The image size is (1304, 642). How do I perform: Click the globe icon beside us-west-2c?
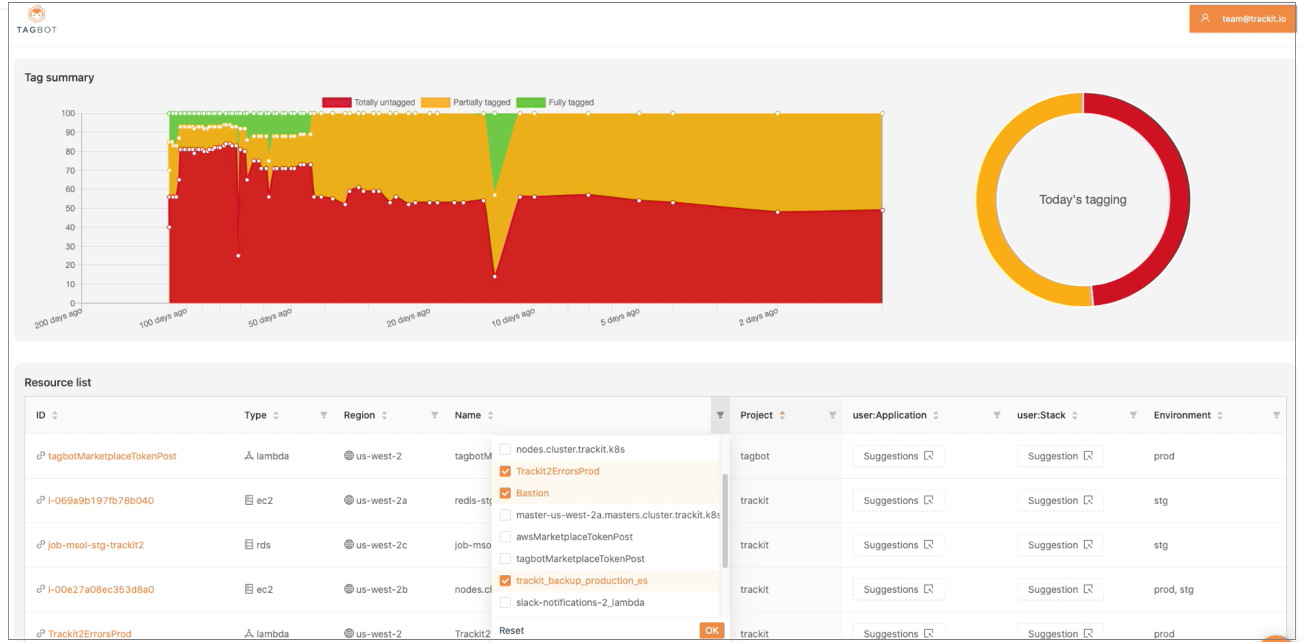click(x=349, y=545)
